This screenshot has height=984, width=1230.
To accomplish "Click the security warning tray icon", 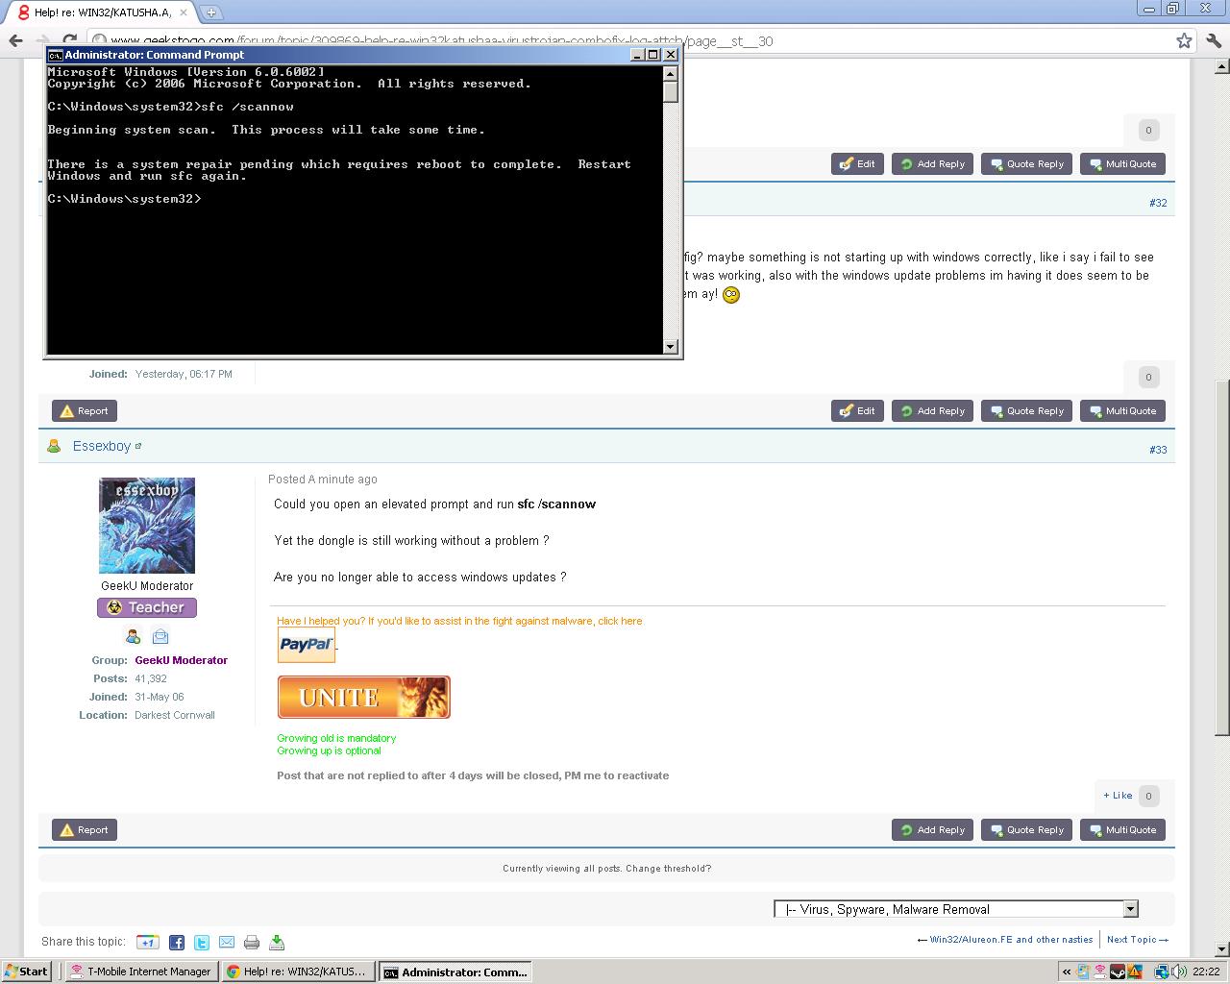I will pyautogui.click(x=1135, y=972).
